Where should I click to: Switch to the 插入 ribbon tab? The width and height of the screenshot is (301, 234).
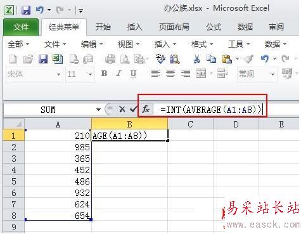coord(134,27)
